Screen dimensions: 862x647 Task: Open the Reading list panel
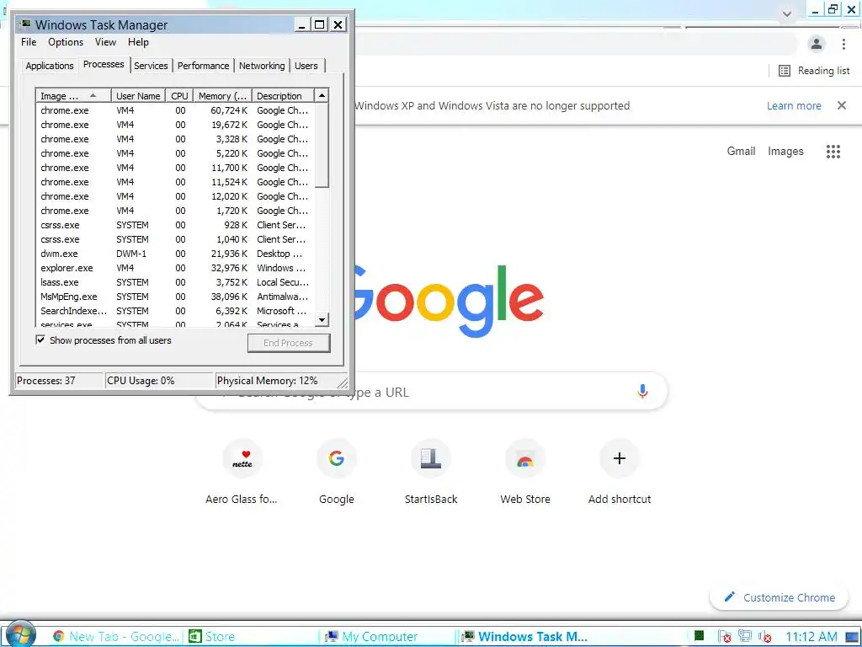(x=814, y=71)
